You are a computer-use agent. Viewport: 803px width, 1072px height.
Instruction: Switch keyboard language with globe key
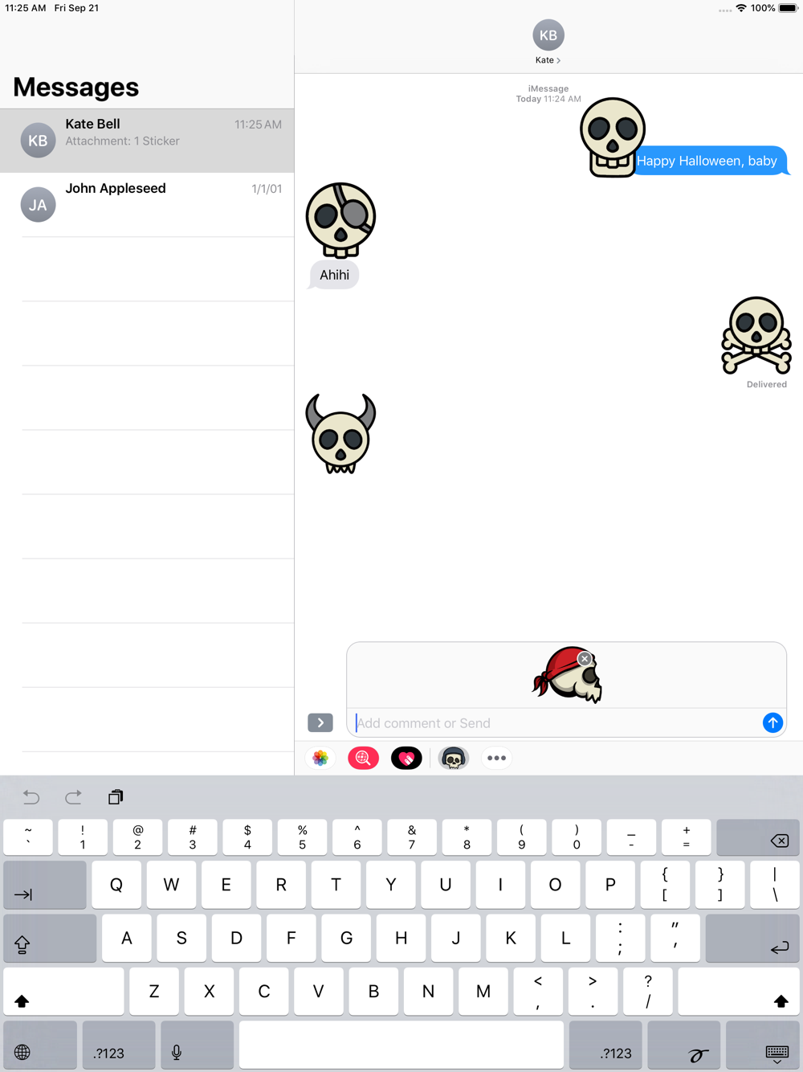(x=40, y=1045)
